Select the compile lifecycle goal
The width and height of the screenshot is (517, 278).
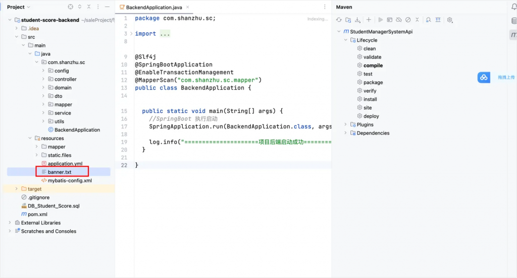click(x=373, y=65)
